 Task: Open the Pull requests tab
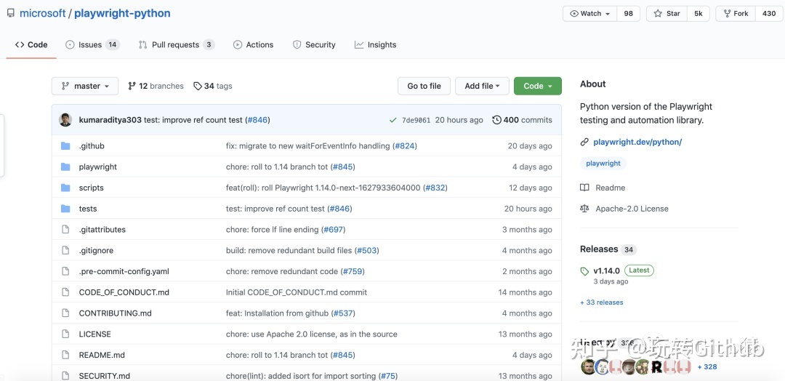[176, 44]
